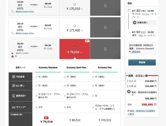Click the Wi-Fi icon on the JAL flight
Viewport: 166px width, 126px height.
click(x=16, y=56)
